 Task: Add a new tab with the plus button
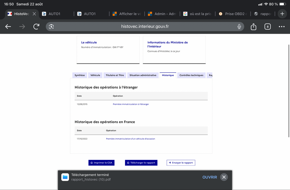point(282,14)
